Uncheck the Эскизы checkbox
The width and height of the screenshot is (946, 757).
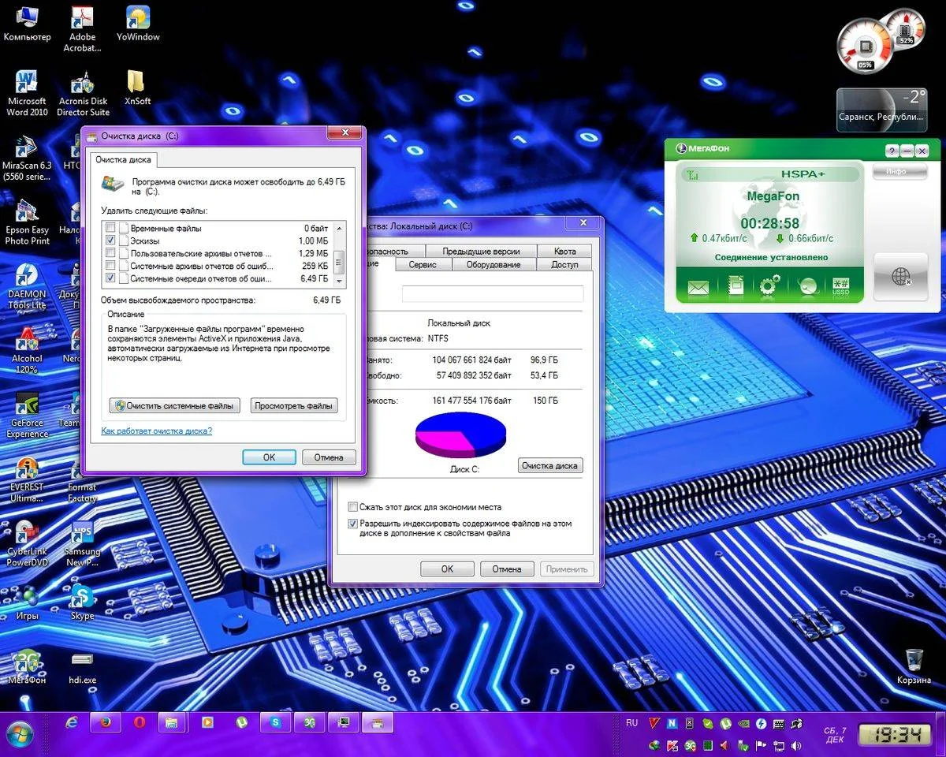tap(111, 241)
